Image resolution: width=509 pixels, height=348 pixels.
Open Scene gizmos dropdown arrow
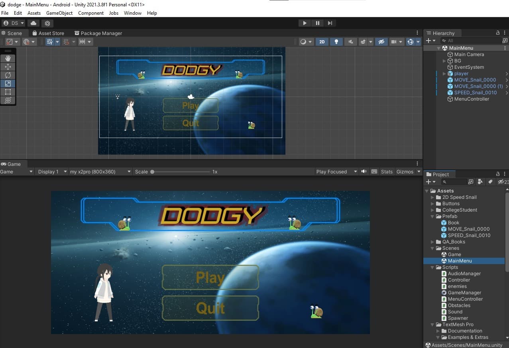pyautogui.click(x=418, y=42)
